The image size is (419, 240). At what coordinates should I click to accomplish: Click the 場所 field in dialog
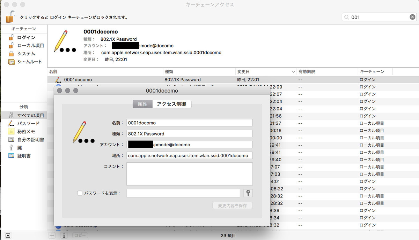(190, 155)
